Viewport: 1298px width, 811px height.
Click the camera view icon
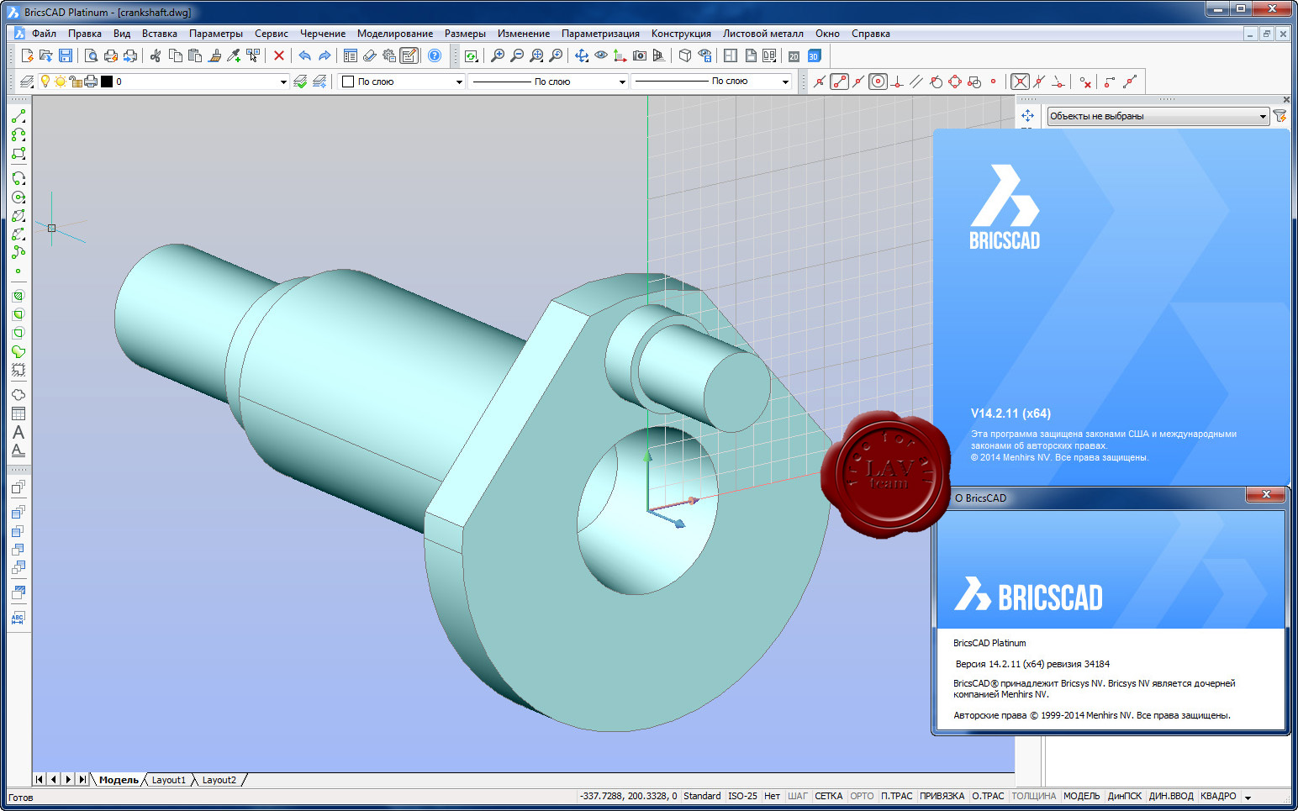coord(640,55)
